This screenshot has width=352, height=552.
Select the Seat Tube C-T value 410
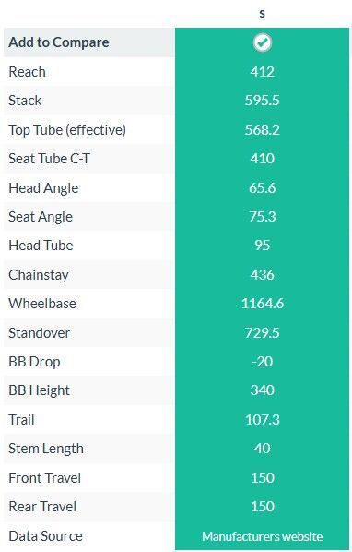pos(263,159)
